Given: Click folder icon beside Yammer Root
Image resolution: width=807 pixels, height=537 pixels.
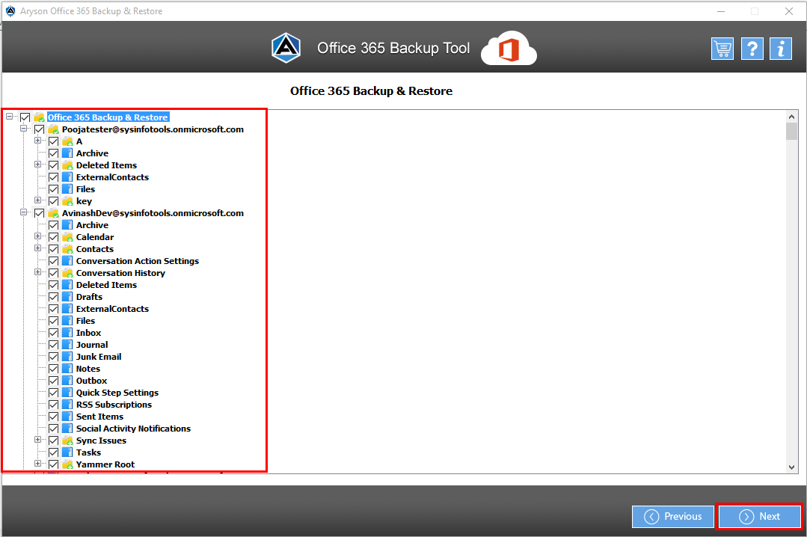Looking at the screenshot, I should (67, 464).
